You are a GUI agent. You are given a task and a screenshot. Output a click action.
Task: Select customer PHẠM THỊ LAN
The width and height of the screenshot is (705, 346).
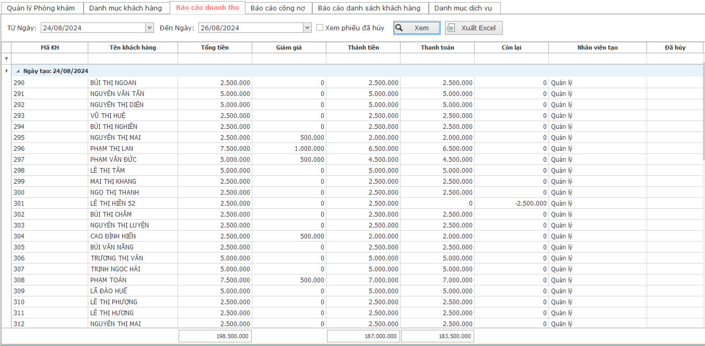[x=111, y=148]
